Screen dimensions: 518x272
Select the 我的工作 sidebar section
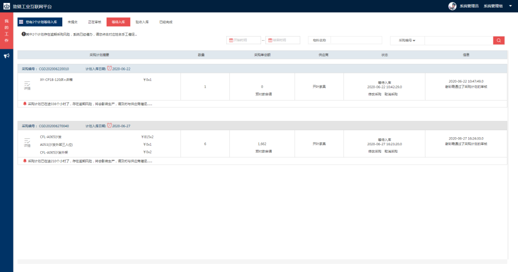click(x=6, y=31)
